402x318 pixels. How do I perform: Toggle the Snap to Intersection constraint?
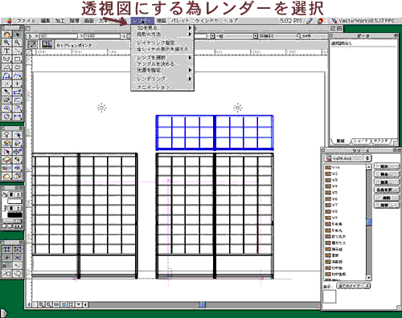pyautogui.click(x=18, y=257)
